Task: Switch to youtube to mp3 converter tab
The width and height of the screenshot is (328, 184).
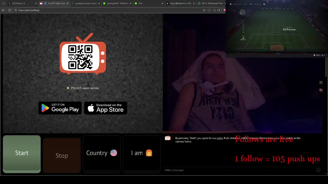Action: tap(86, 3)
